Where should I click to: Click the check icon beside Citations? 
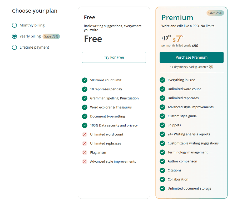(x=162, y=170)
